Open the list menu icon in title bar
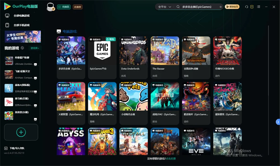The image size is (280, 166). tap(258, 7)
